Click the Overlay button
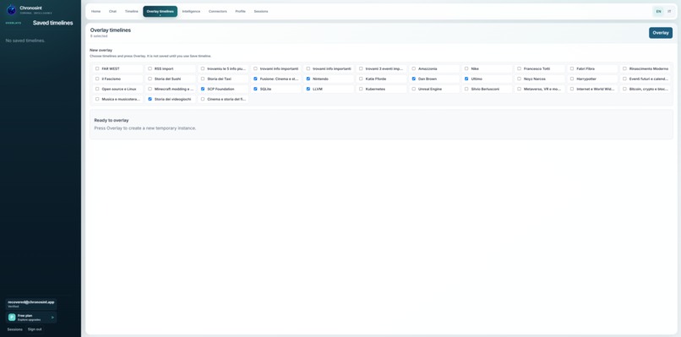 coord(661,33)
